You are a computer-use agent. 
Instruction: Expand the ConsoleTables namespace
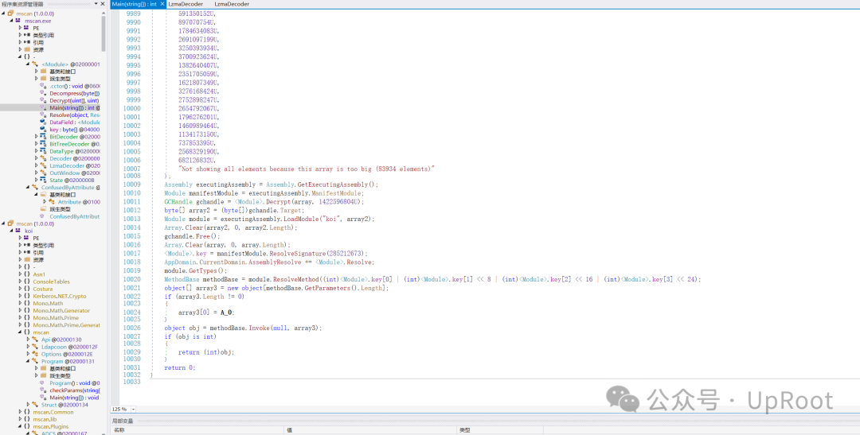click(x=20, y=282)
